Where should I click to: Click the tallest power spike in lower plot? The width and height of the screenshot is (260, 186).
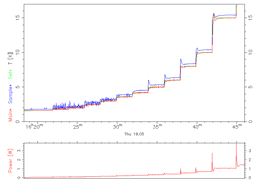coord(236,144)
